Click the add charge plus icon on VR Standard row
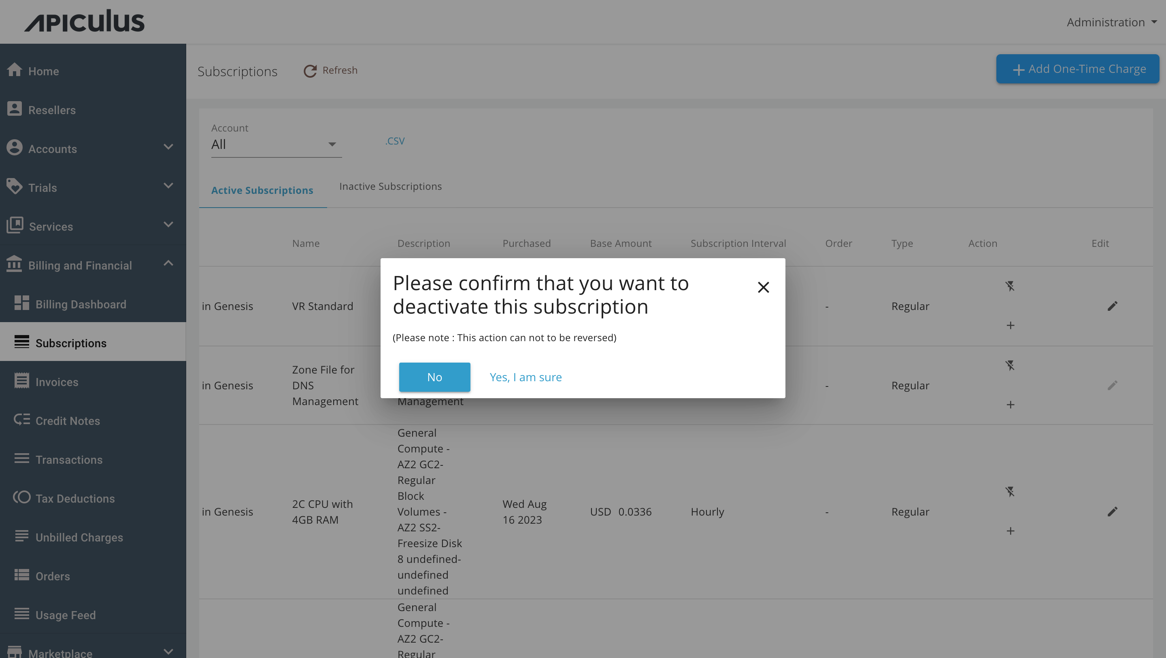Screen dimensions: 1166x658 1010,325
